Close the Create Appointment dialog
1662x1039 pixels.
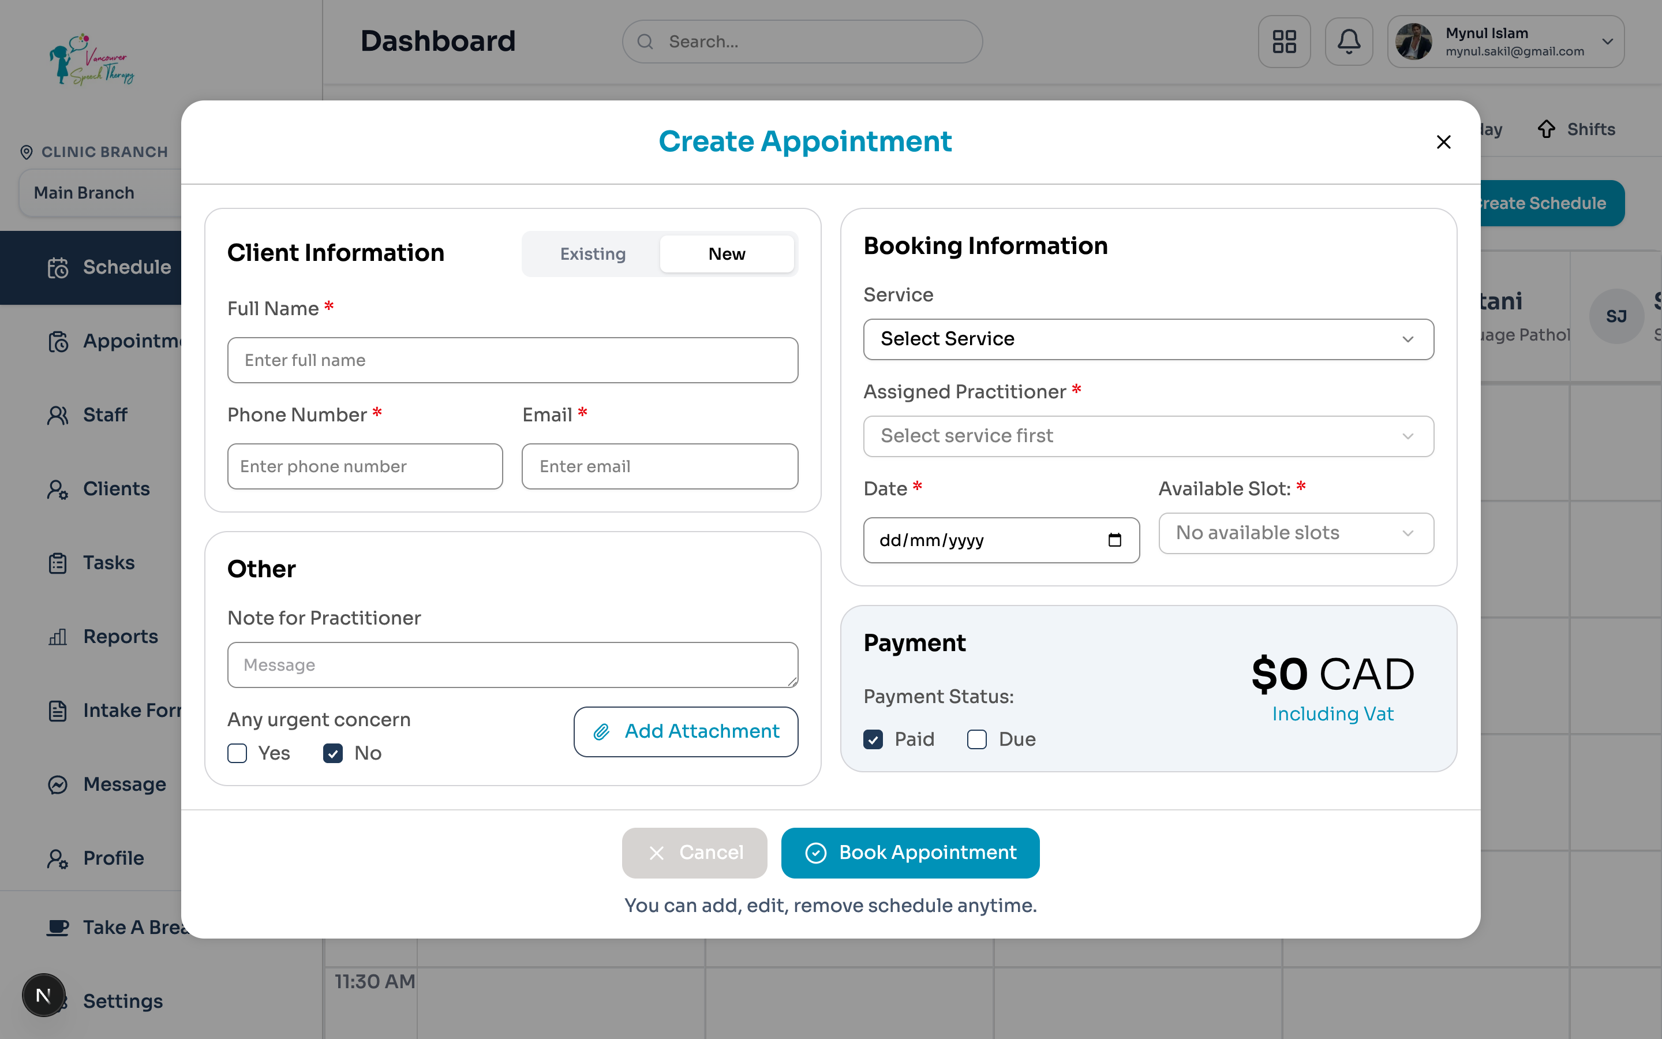pyautogui.click(x=1443, y=142)
